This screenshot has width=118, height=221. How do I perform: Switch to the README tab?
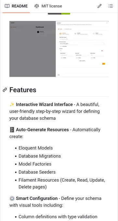(x=16, y=6)
